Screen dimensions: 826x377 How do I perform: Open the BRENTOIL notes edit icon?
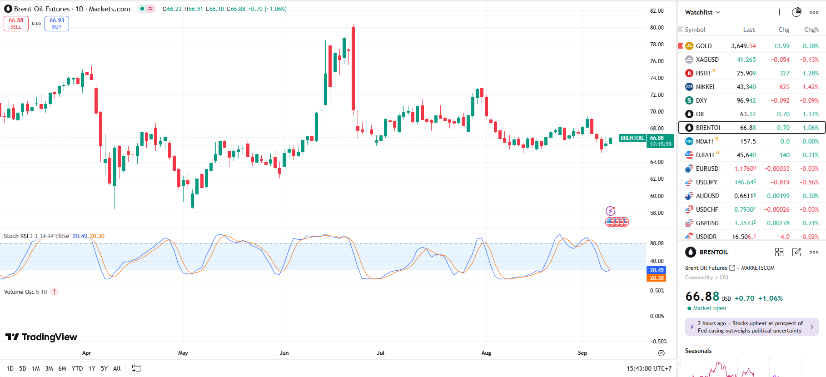[x=796, y=252]
